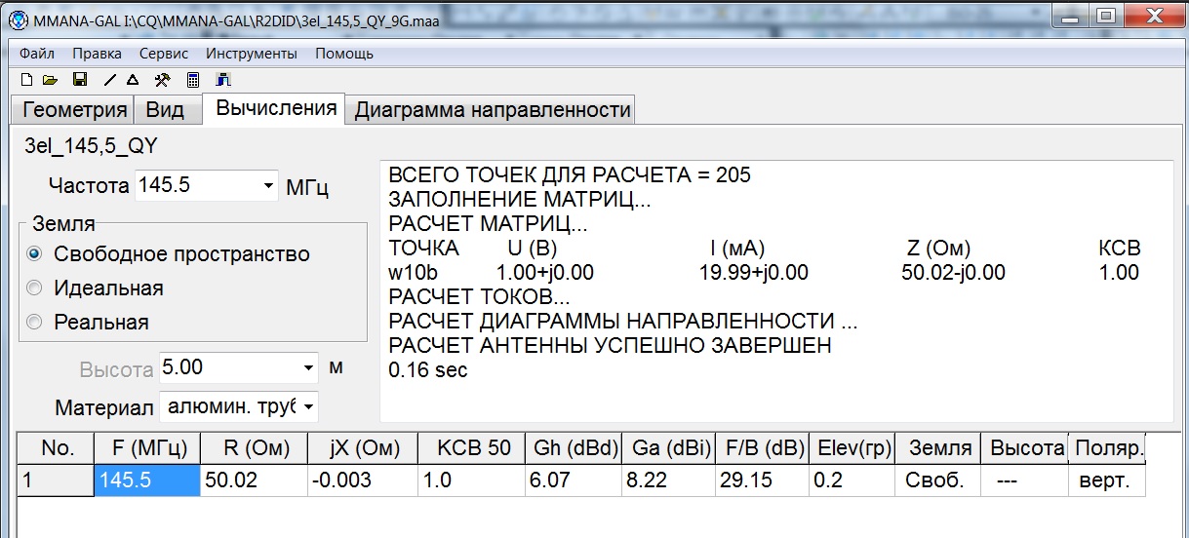Viewport: 1189px width, 538px height.
Task: Switch to the Геометрия tab
Action: click(x=75, y=110)
